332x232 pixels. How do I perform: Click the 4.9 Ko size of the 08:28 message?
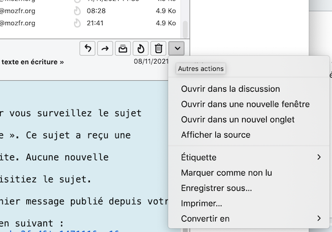point(166,11)
